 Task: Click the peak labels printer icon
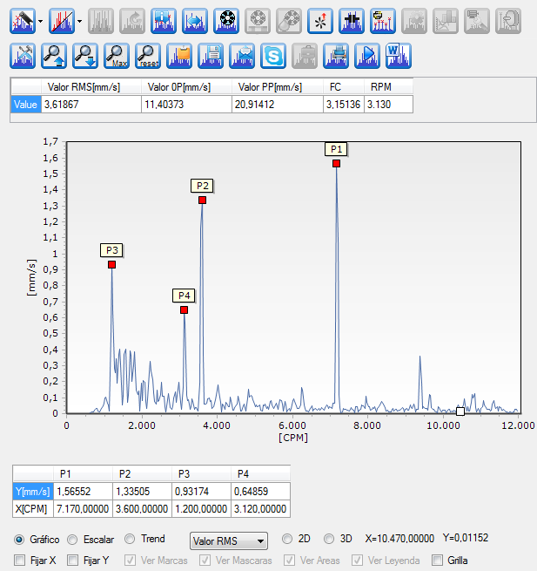(x=383, y=21)
